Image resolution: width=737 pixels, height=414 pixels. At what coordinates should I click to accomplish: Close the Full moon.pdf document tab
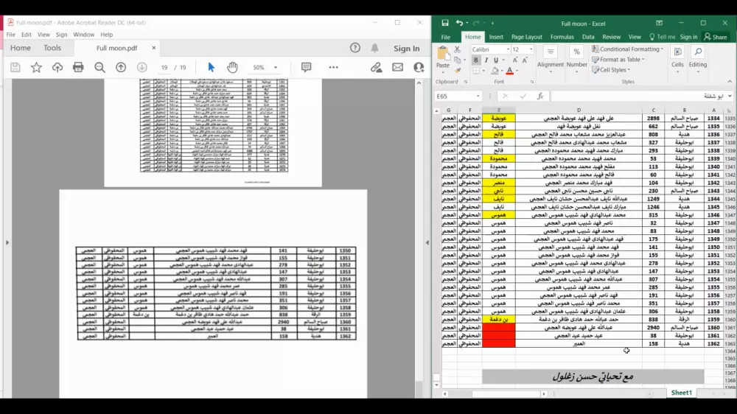[x=154, y=48]
